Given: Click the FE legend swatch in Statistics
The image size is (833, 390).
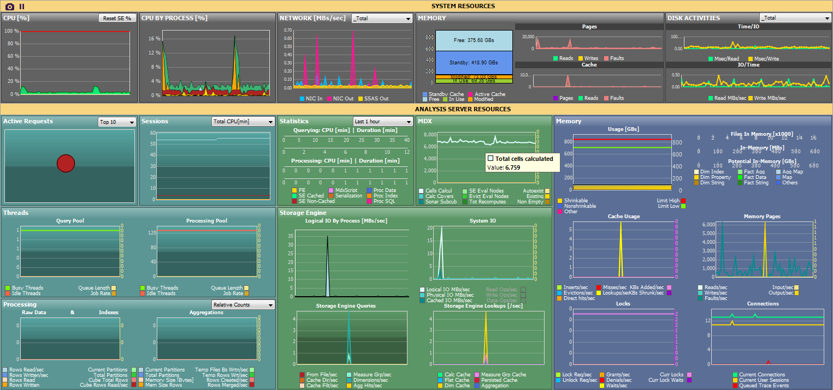Looking at the screenshot, I should click(294, 190).
